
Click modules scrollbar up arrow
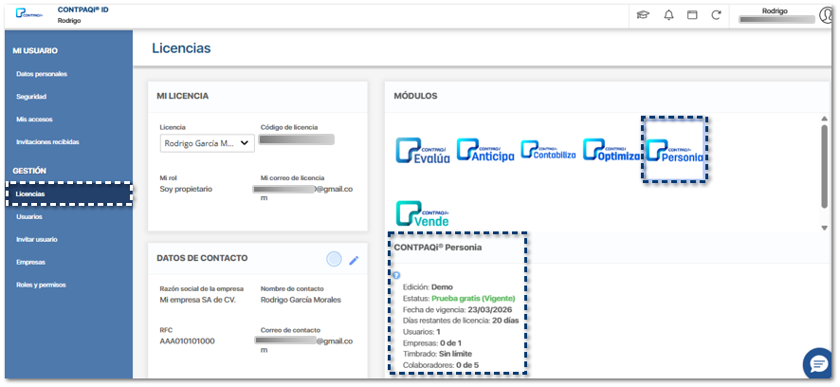[825, 119]
